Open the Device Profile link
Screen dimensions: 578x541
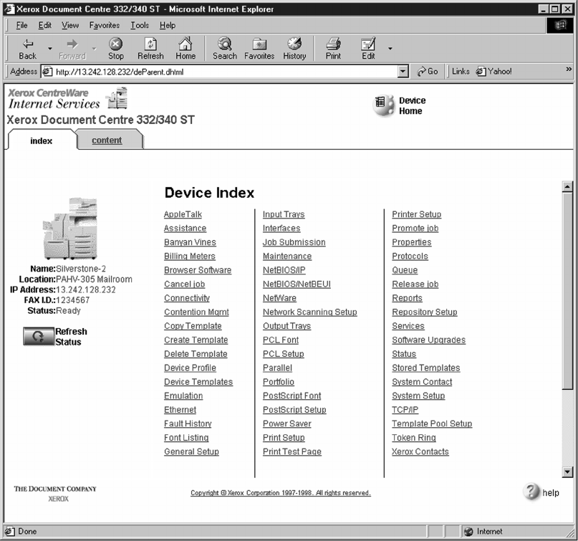pos(190,368)
